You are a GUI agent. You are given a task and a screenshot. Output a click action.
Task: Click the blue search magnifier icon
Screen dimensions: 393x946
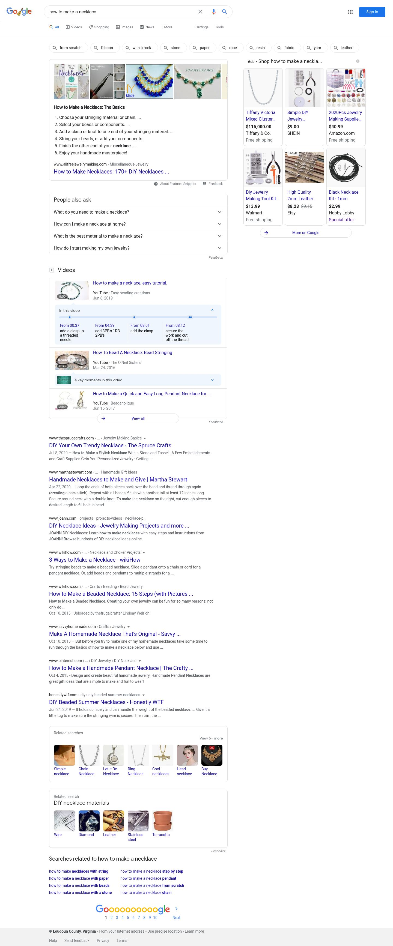224,12
